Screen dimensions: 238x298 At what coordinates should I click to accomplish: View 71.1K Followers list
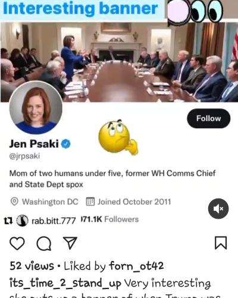[x=109, y=219]
